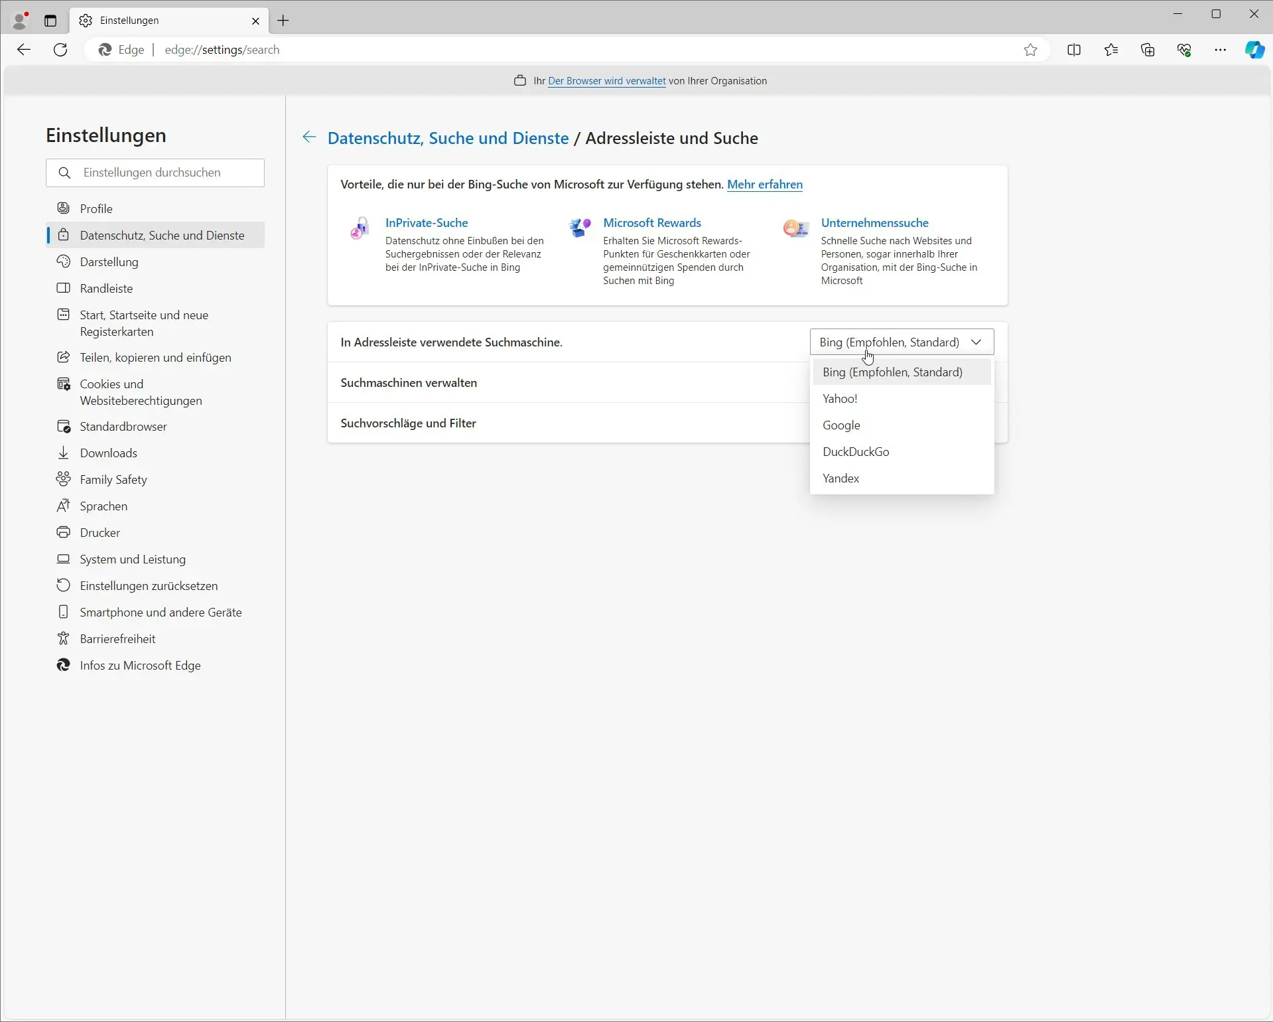This screenshot has height=1022, width=1273.
Task: Open the Favorites list icon
Action: (x=1111, y=50)
